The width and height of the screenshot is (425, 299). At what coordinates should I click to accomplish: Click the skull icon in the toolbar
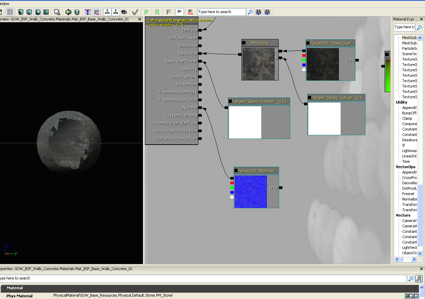(x=77, y=12)
